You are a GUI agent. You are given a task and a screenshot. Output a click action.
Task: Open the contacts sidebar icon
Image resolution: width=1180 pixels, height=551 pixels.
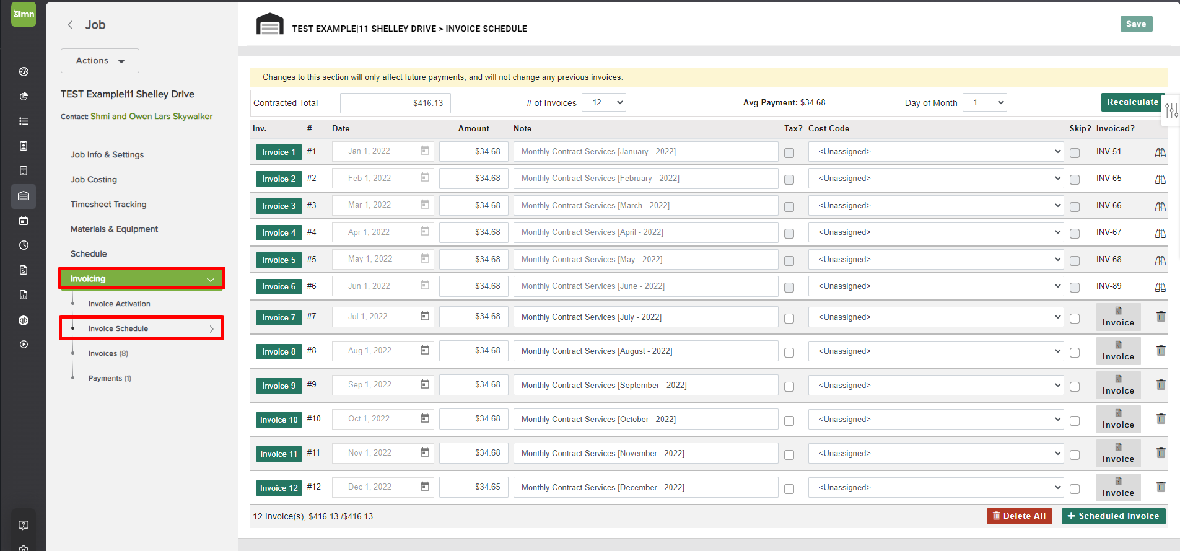pyautogui.click(x=24, y=146)
